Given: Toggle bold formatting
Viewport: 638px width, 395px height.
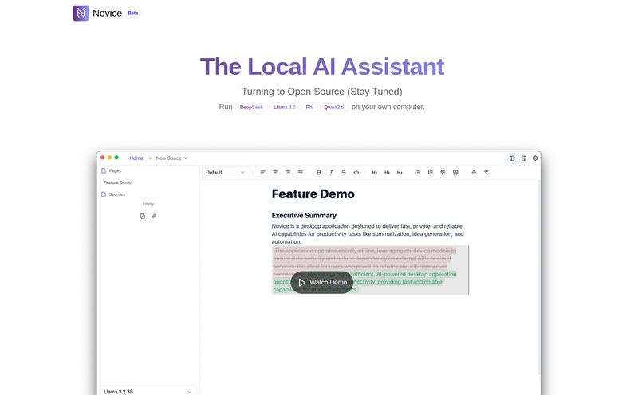Looking at the screenshot, I should (x=318, y=172).
